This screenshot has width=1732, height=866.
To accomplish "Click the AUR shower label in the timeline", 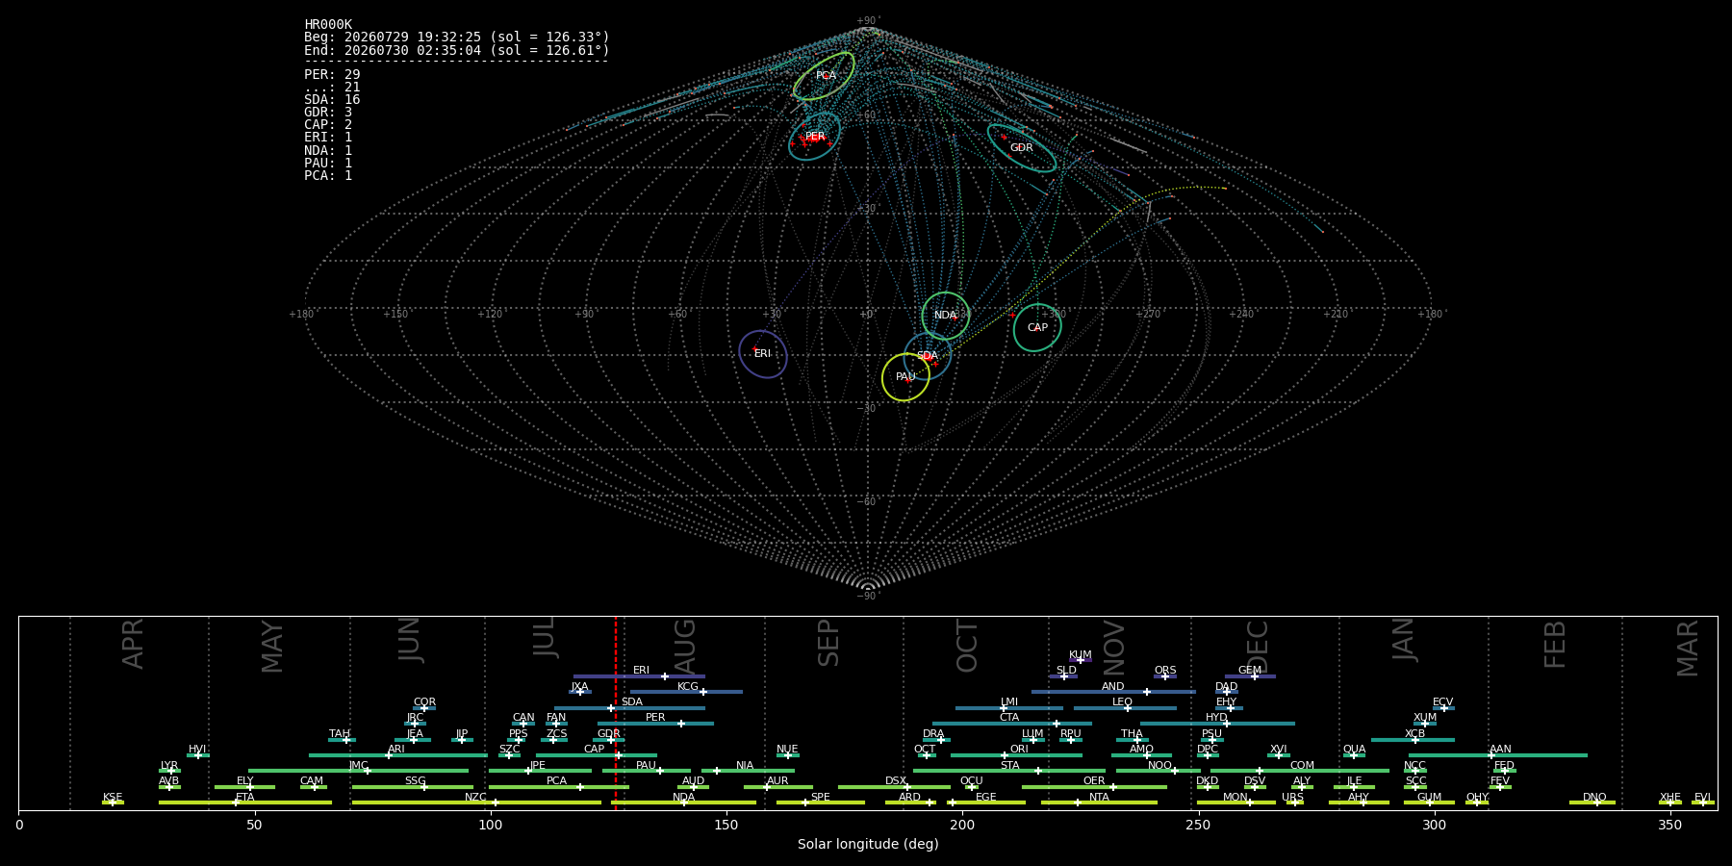I will coord(777,781).
